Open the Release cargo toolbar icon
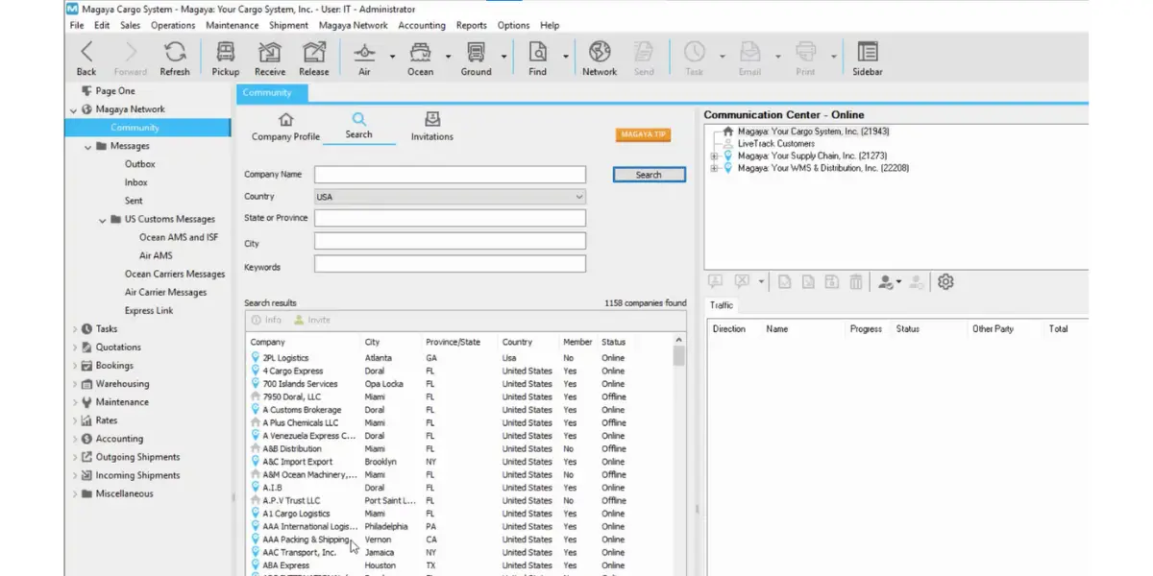 click(x=314, y=58)
